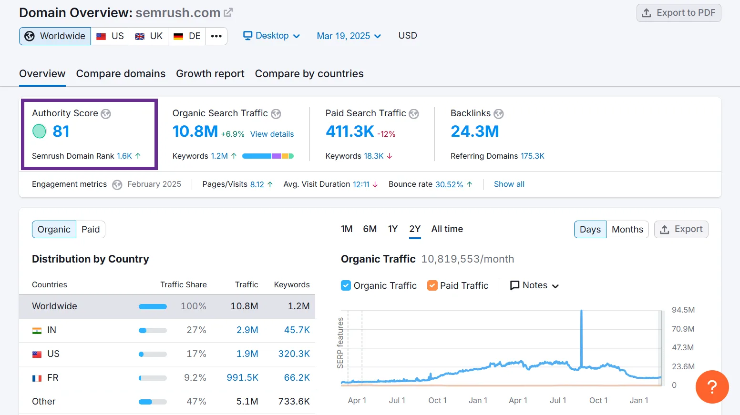The height and width of the screenshot is (415, 740).
Task: Click the Show all engagement link
Action: (x=509, y=184)
